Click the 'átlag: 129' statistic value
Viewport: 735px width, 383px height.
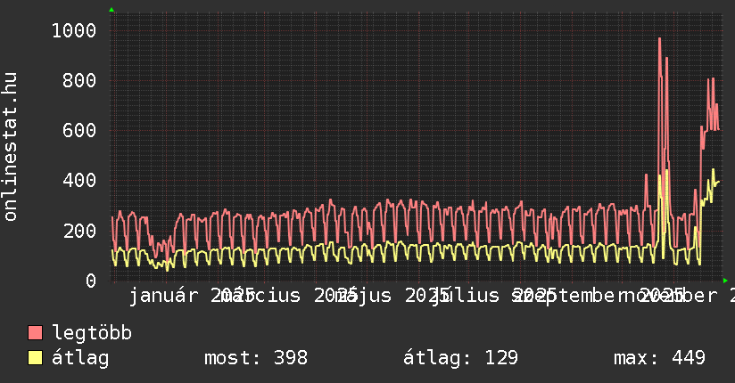coord(460,358)
